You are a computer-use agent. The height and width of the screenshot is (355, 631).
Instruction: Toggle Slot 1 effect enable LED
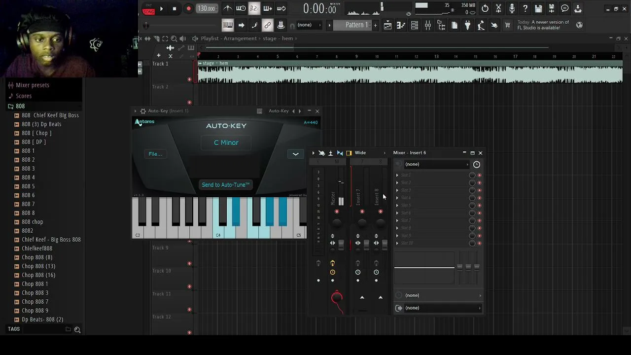pos(479,175)
